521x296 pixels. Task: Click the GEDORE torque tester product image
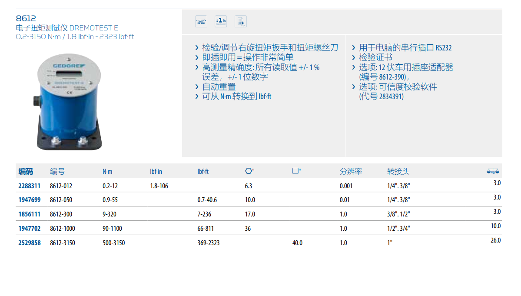70,100
